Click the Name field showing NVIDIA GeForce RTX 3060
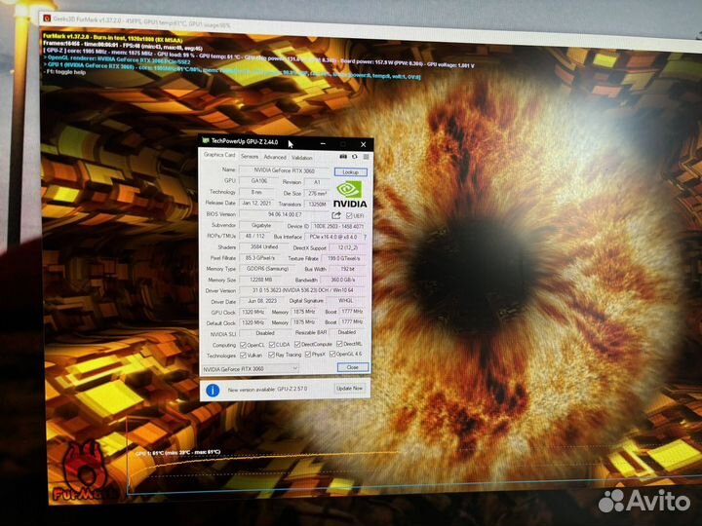Screen dimensions: 702x526 [x=285, y=170]
